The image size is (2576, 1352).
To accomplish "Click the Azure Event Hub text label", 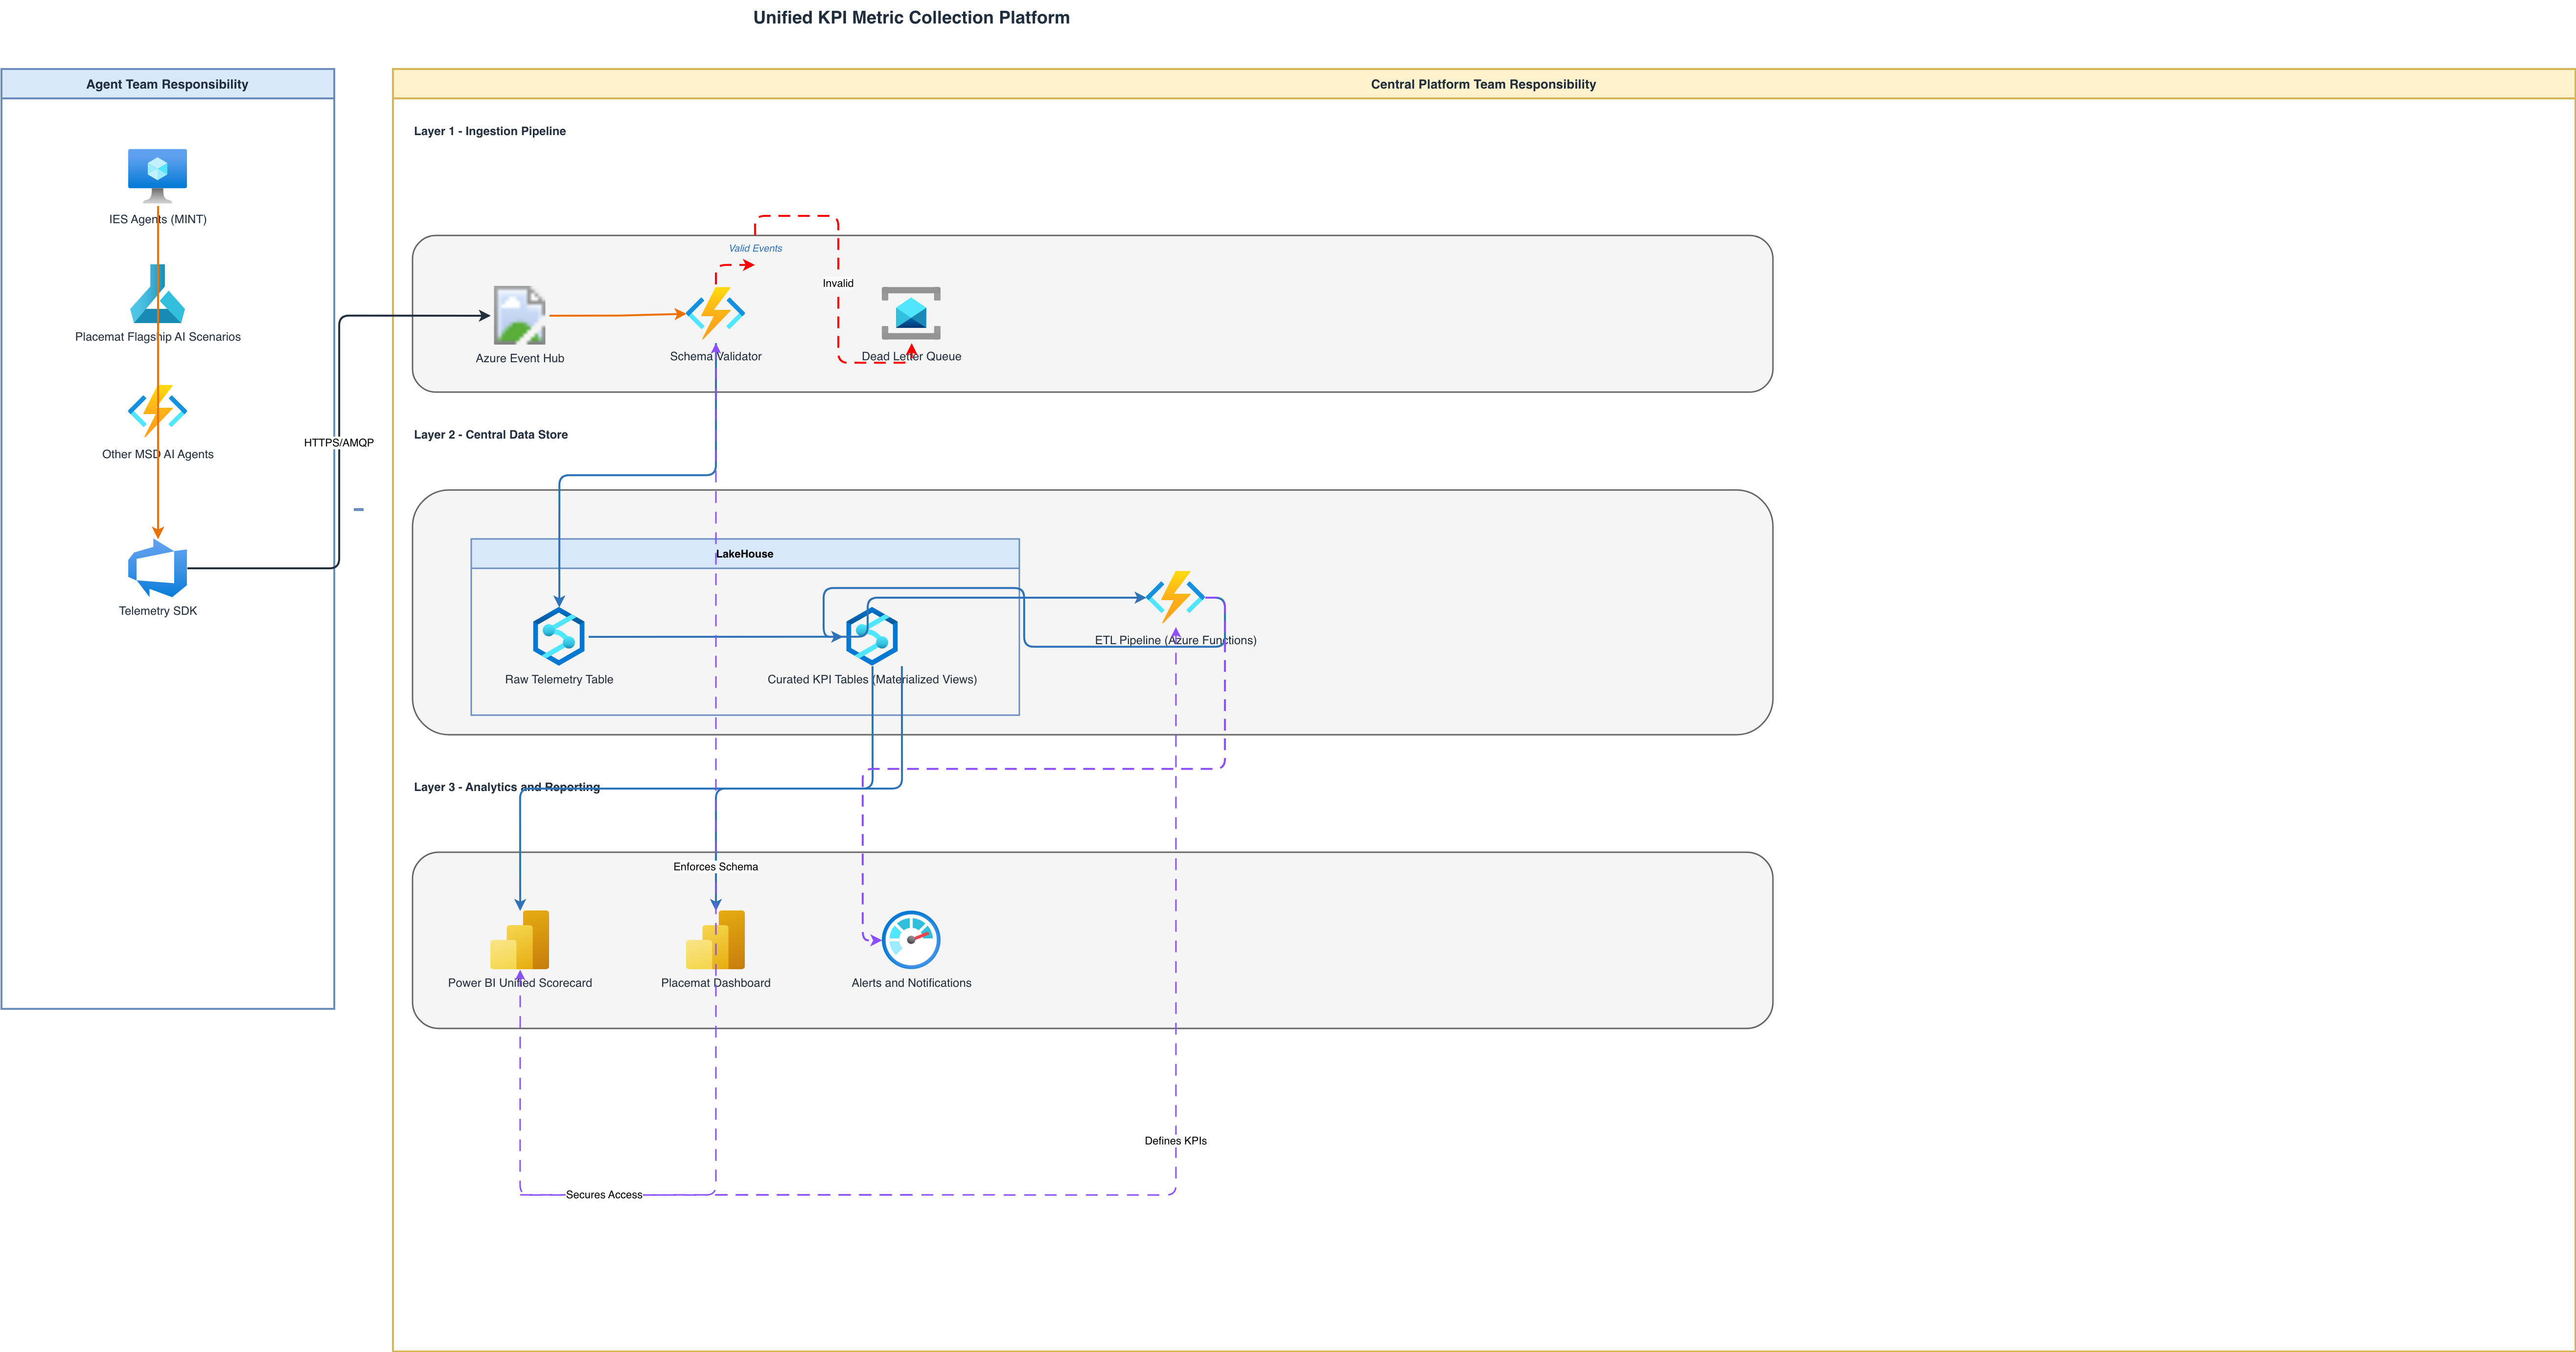I will [520, 358].
